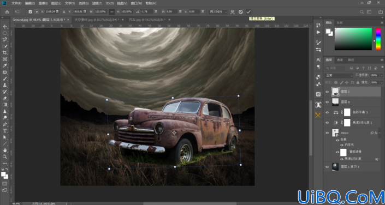The height and width of the screenshot is (205, 385).
Task: Open the Brush Settings panel icon
Action: pyautogui.click(x=318, y=43)
